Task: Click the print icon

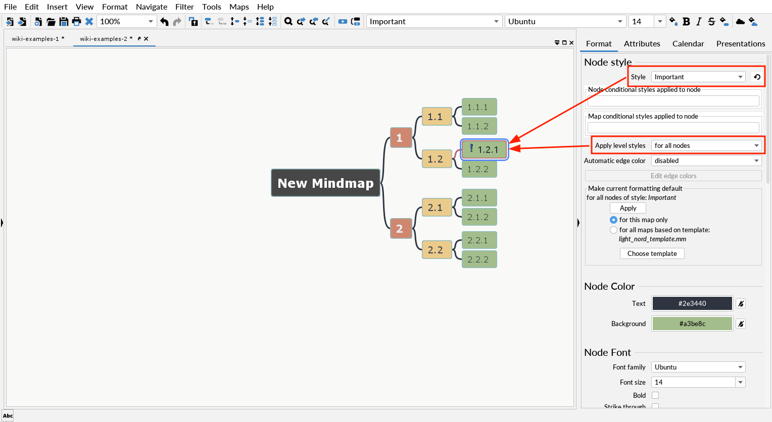Action: 76,22
